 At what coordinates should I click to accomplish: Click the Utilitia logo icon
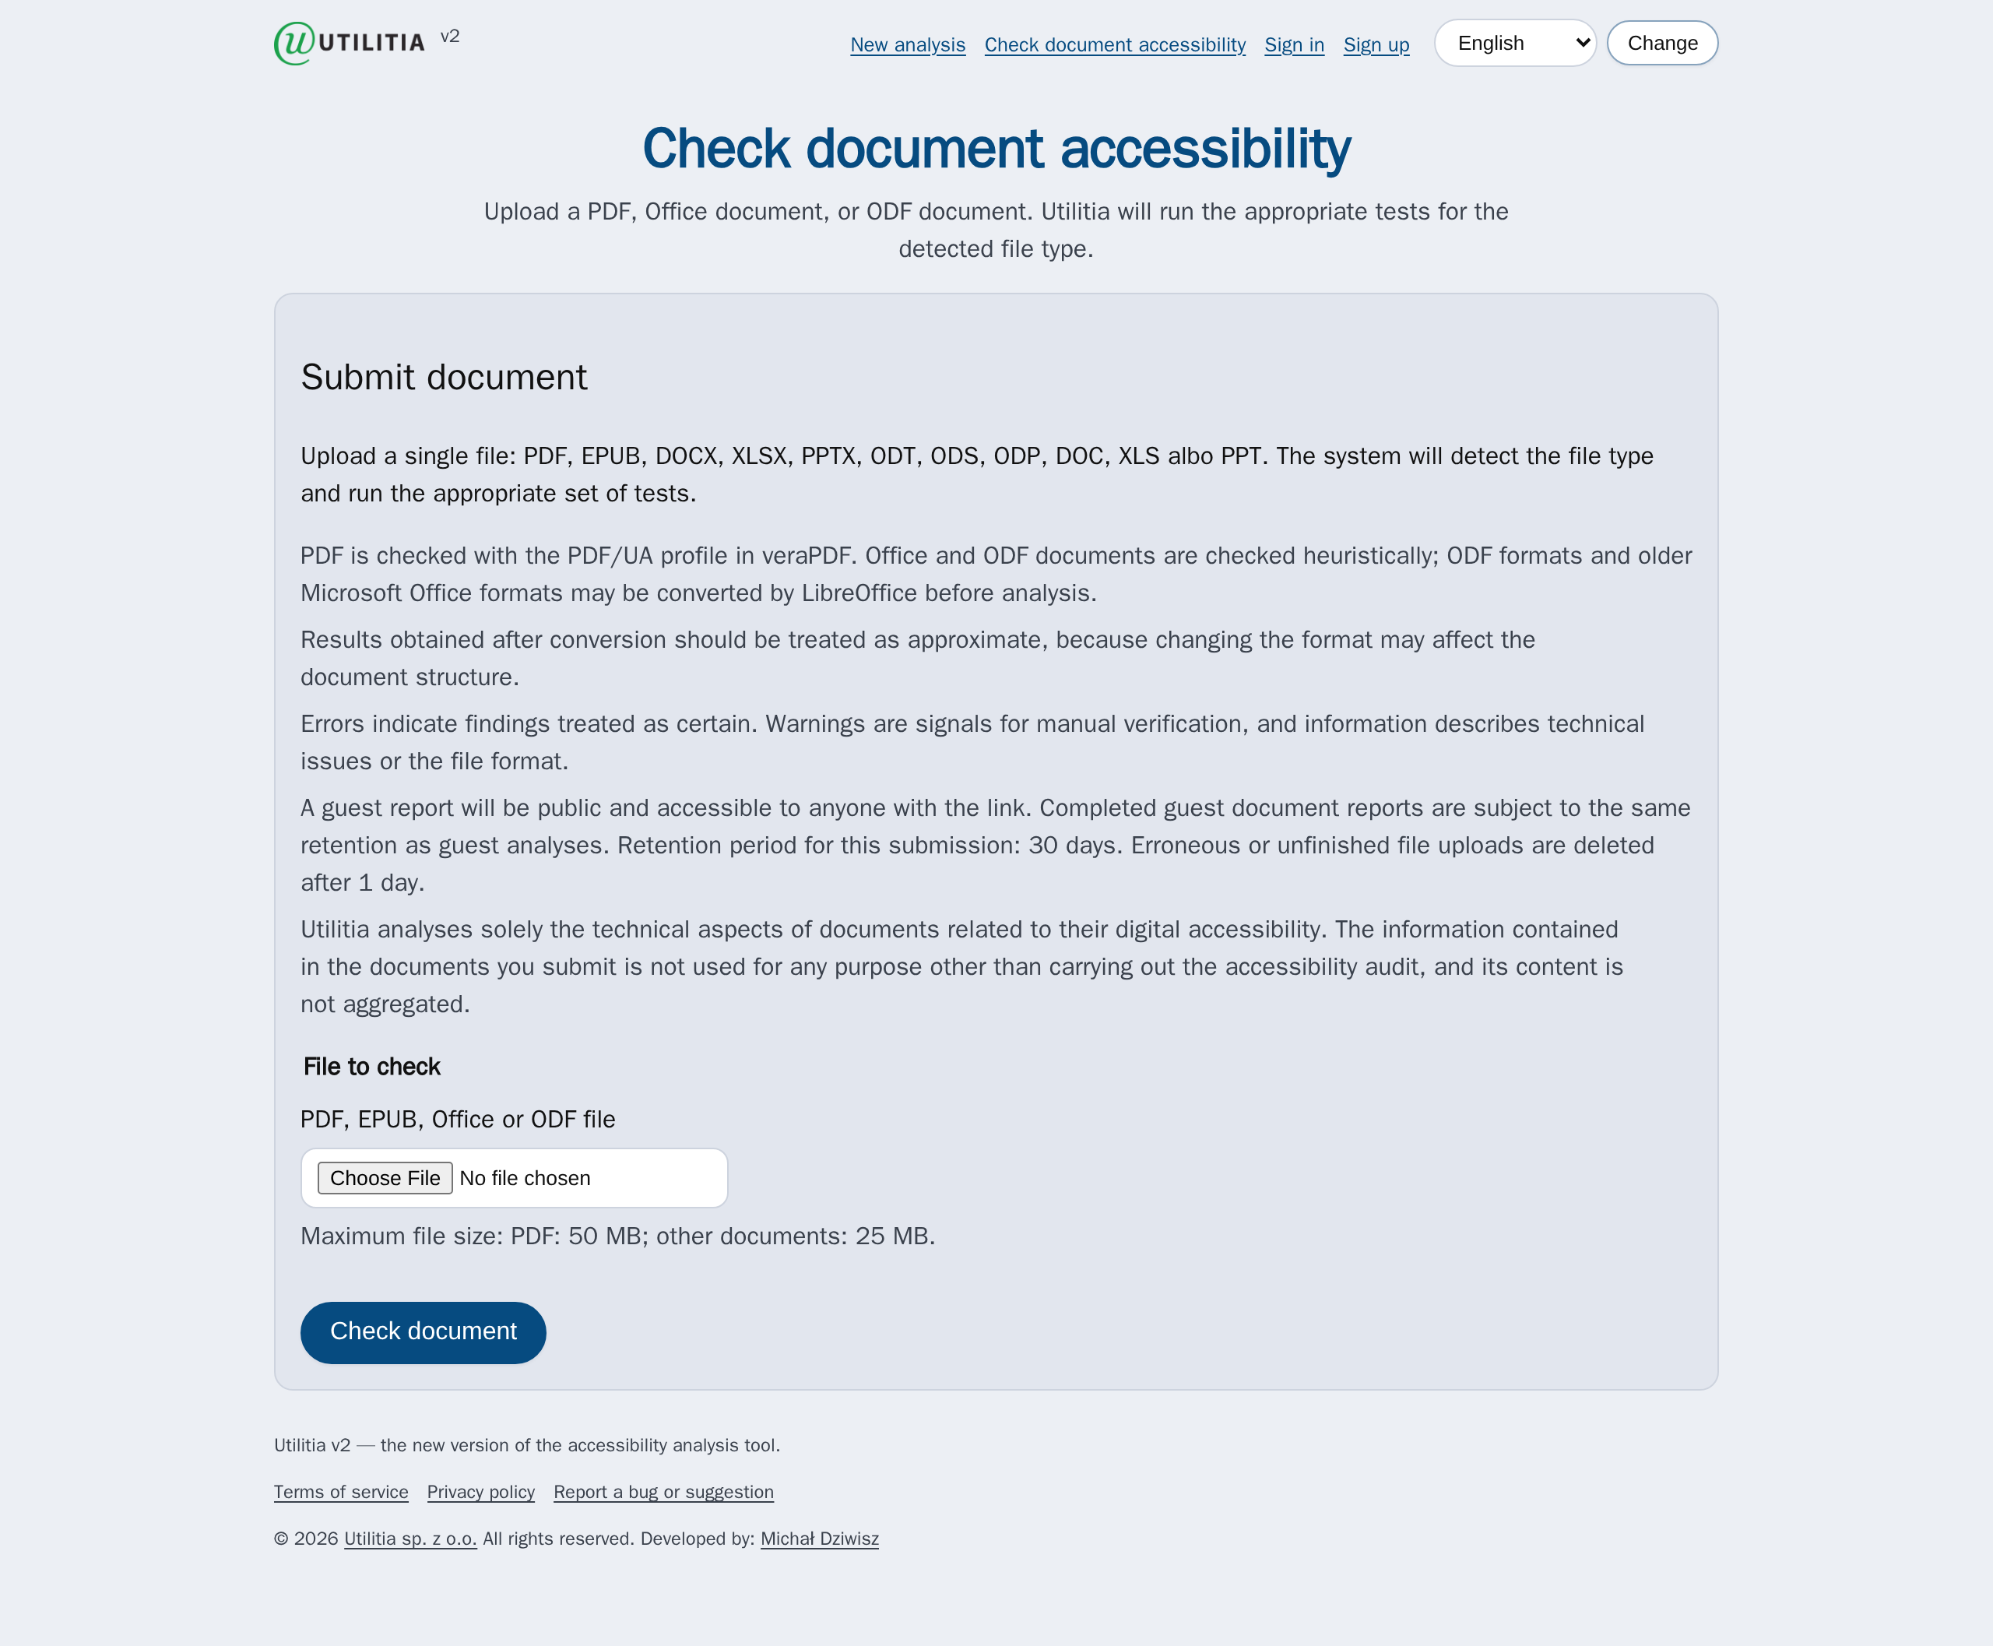pos(294,43)
